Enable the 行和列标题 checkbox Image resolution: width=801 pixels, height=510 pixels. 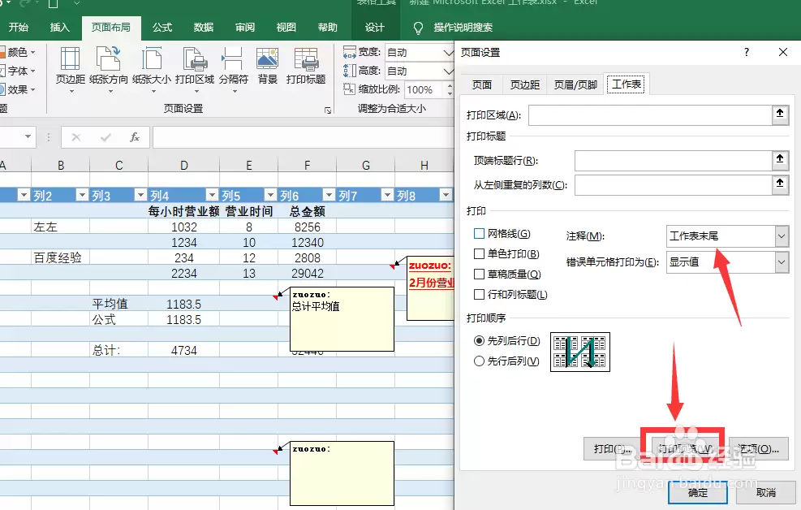[x=479, y=295]
